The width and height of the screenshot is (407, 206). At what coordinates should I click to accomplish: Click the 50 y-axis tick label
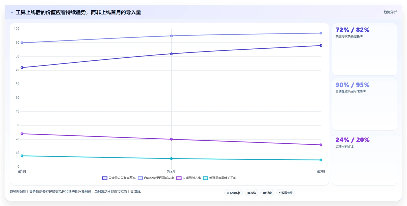tap(17, 98)
